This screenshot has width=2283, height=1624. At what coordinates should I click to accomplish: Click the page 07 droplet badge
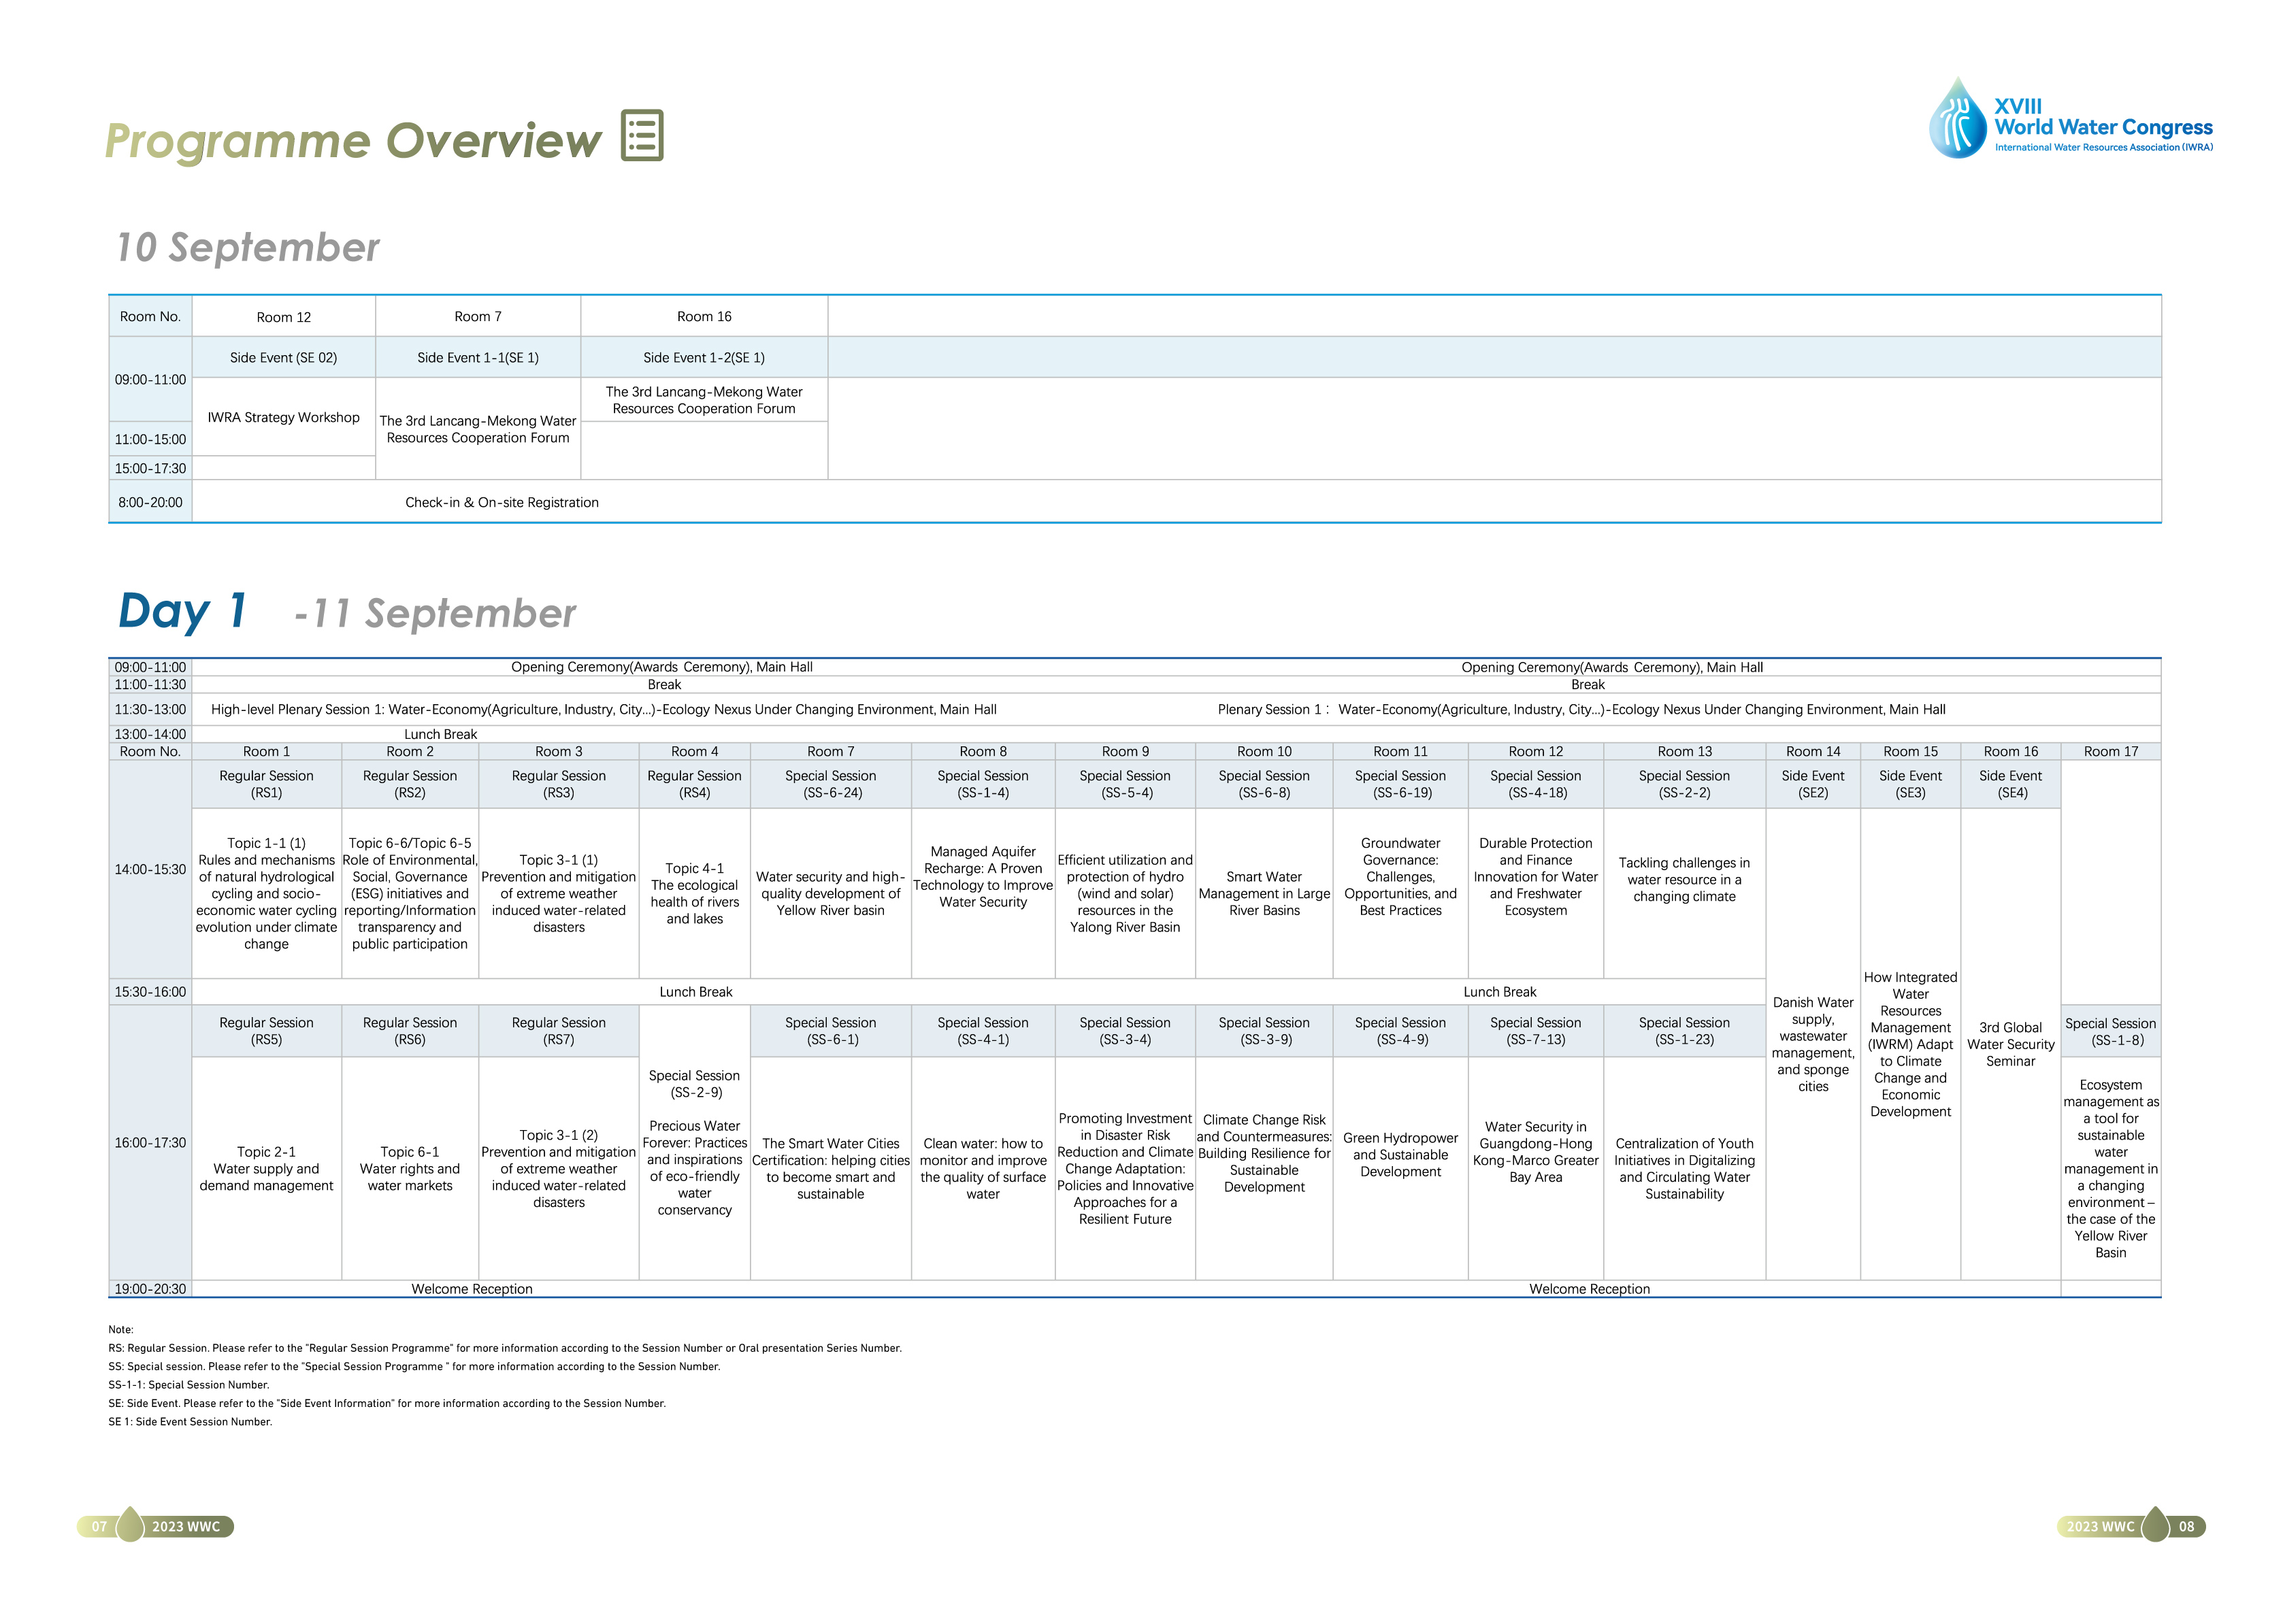click(130, 1525)
